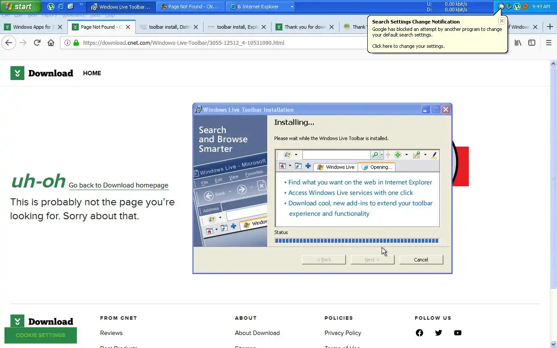Click the uTorrent system tray icon
The height and width of the screenshot is (348, 557).
pos(517,7)
